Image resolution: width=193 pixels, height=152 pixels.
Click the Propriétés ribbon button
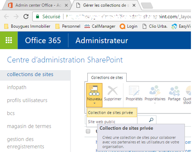click(x=134, y=94)
